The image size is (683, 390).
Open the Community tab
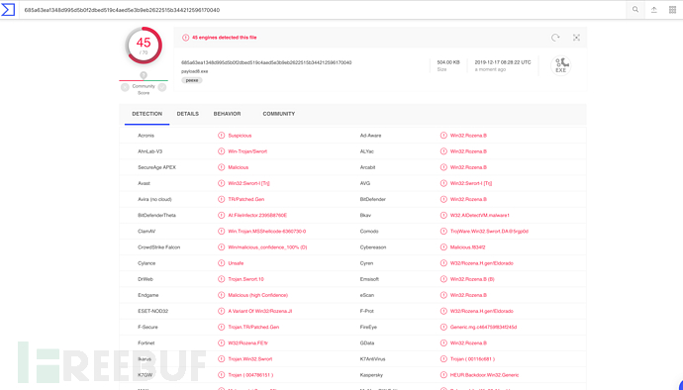click(279, 114)
